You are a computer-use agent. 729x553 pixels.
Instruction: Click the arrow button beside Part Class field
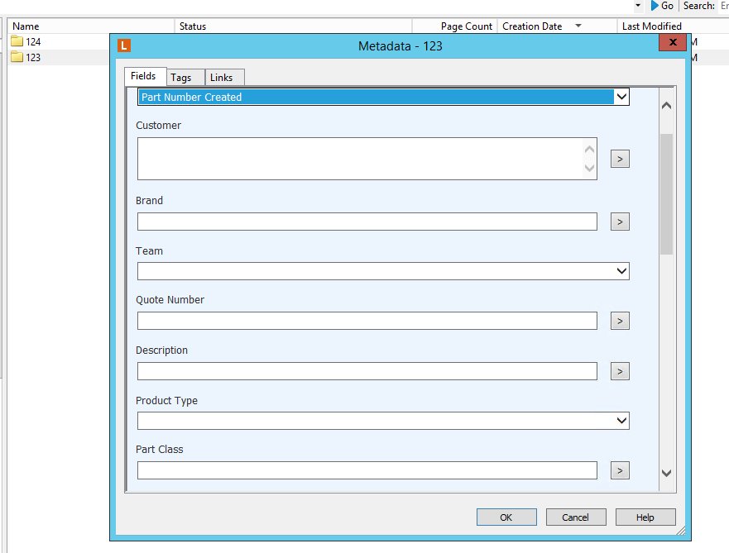click(x=620, y=470)
